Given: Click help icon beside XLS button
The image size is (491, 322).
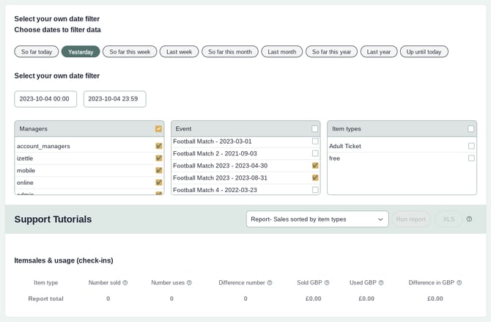Looking at the screenshot, I should pyautogui.click(x=469, y=219).
